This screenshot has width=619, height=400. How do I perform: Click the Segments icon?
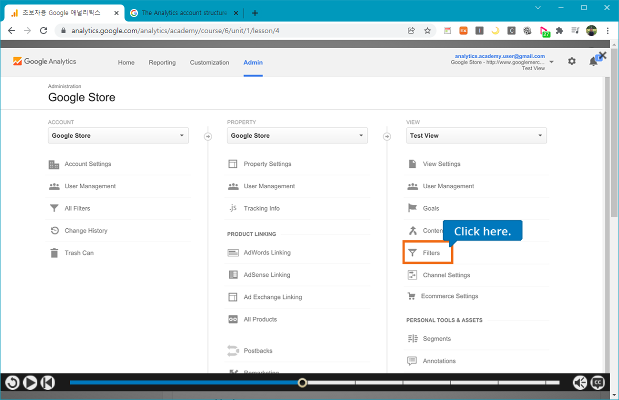point(412,339)
